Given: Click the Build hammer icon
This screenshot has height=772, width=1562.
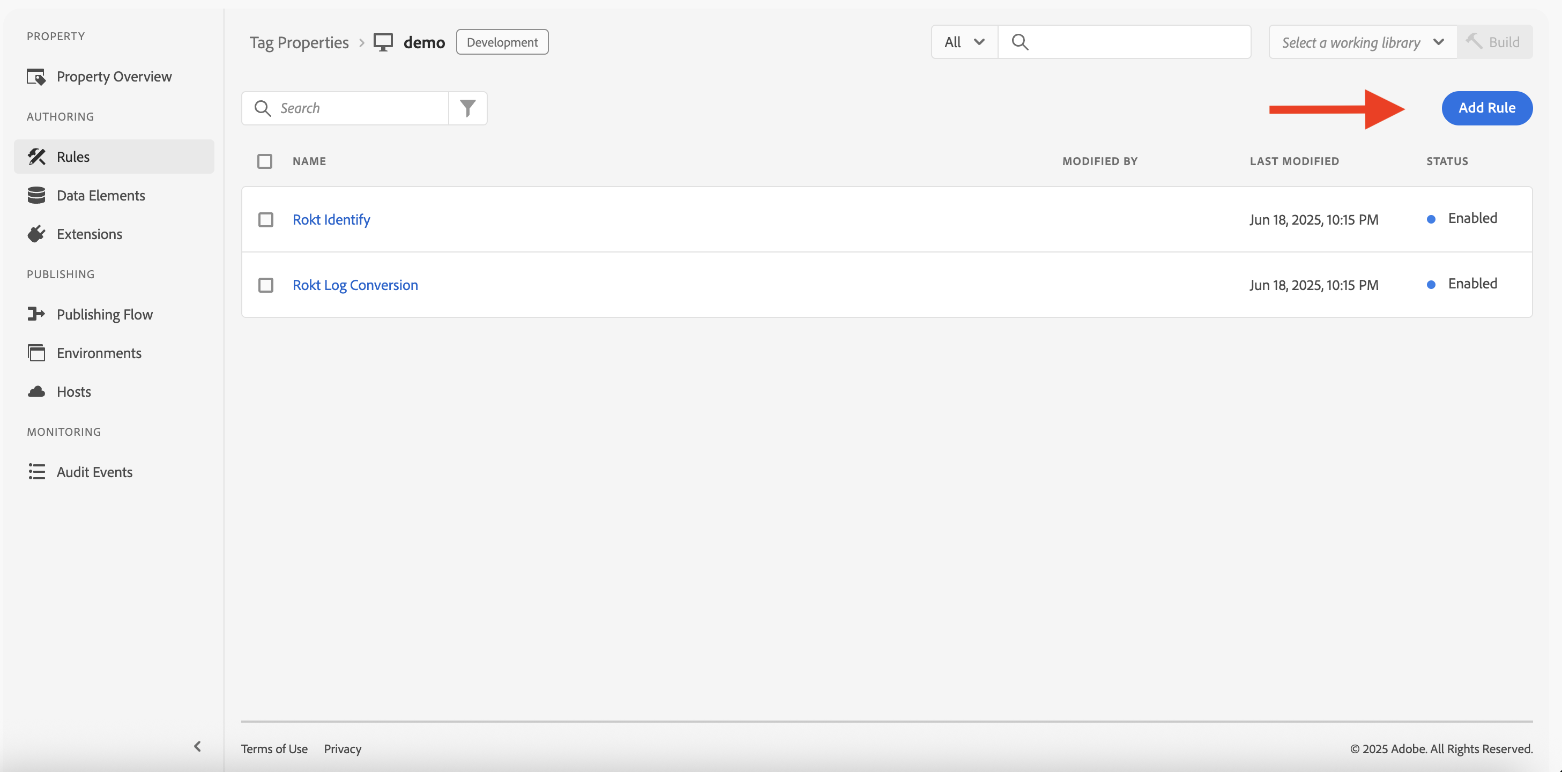Looking at the screenshot, I should coord(1474,41).
